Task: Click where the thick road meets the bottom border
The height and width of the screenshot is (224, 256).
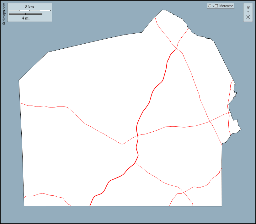Action: [x=90, y=206]
